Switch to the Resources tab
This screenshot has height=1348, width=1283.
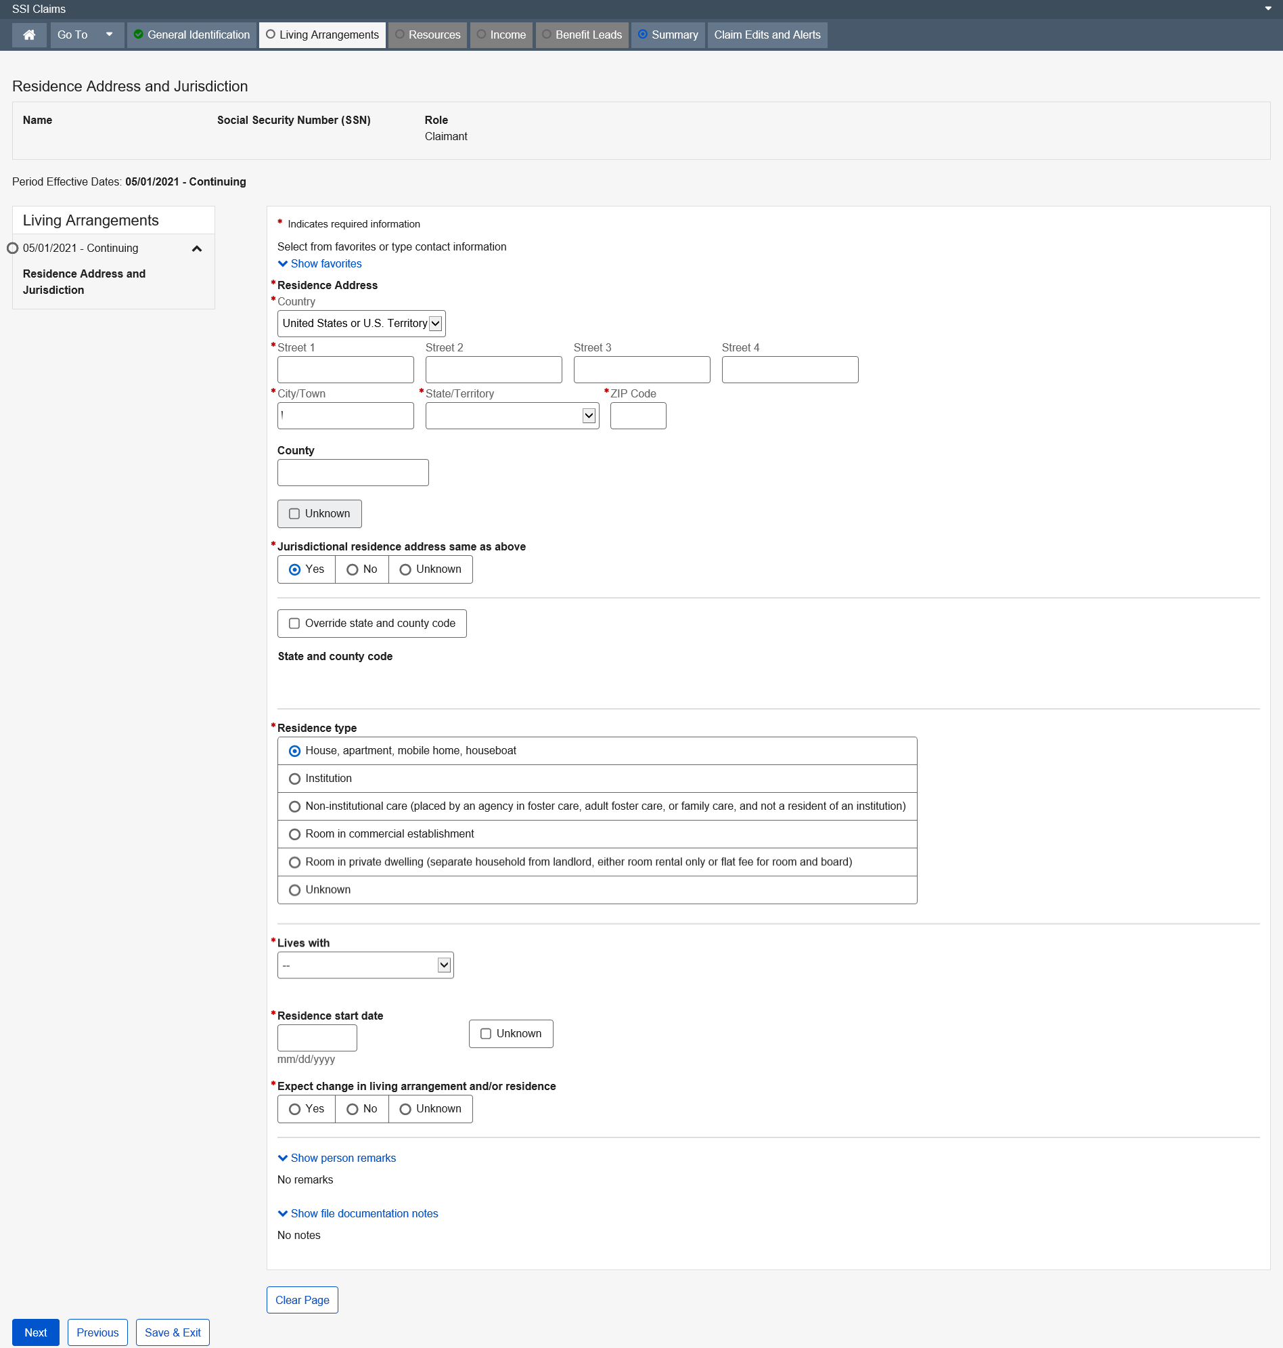[428, 35]
